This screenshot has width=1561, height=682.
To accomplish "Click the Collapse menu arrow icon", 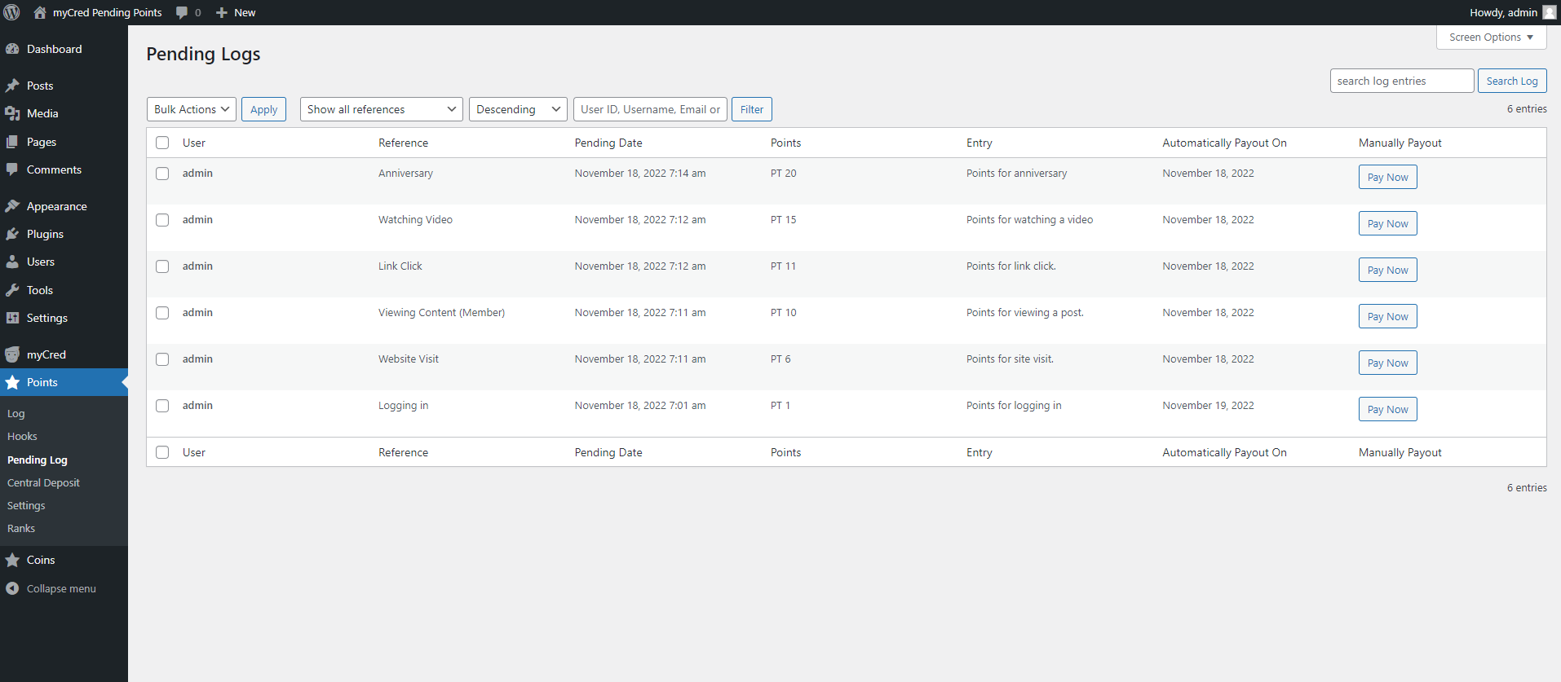I will (12, 588).
